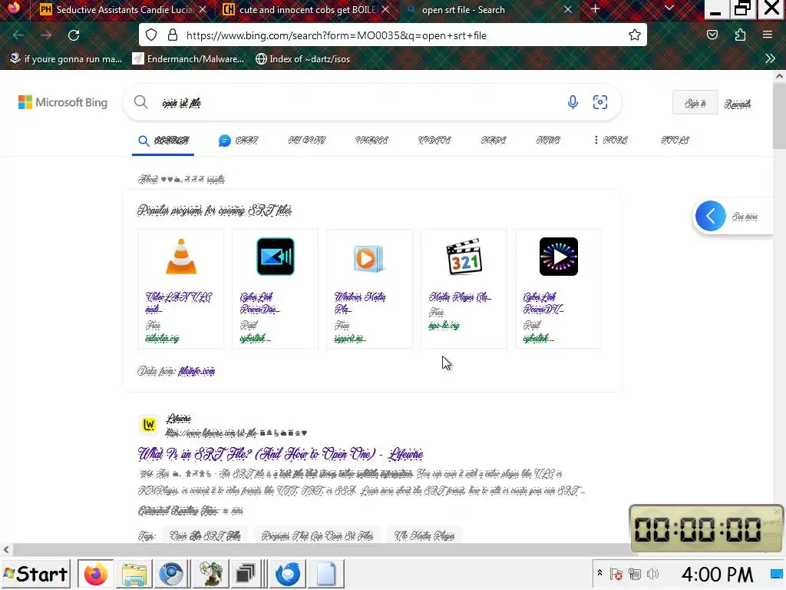Screen dimensions: 786x590
Task: Open the Endermanch/Malware bookmark
Action: pyautogui.click(x=188, y=58)
